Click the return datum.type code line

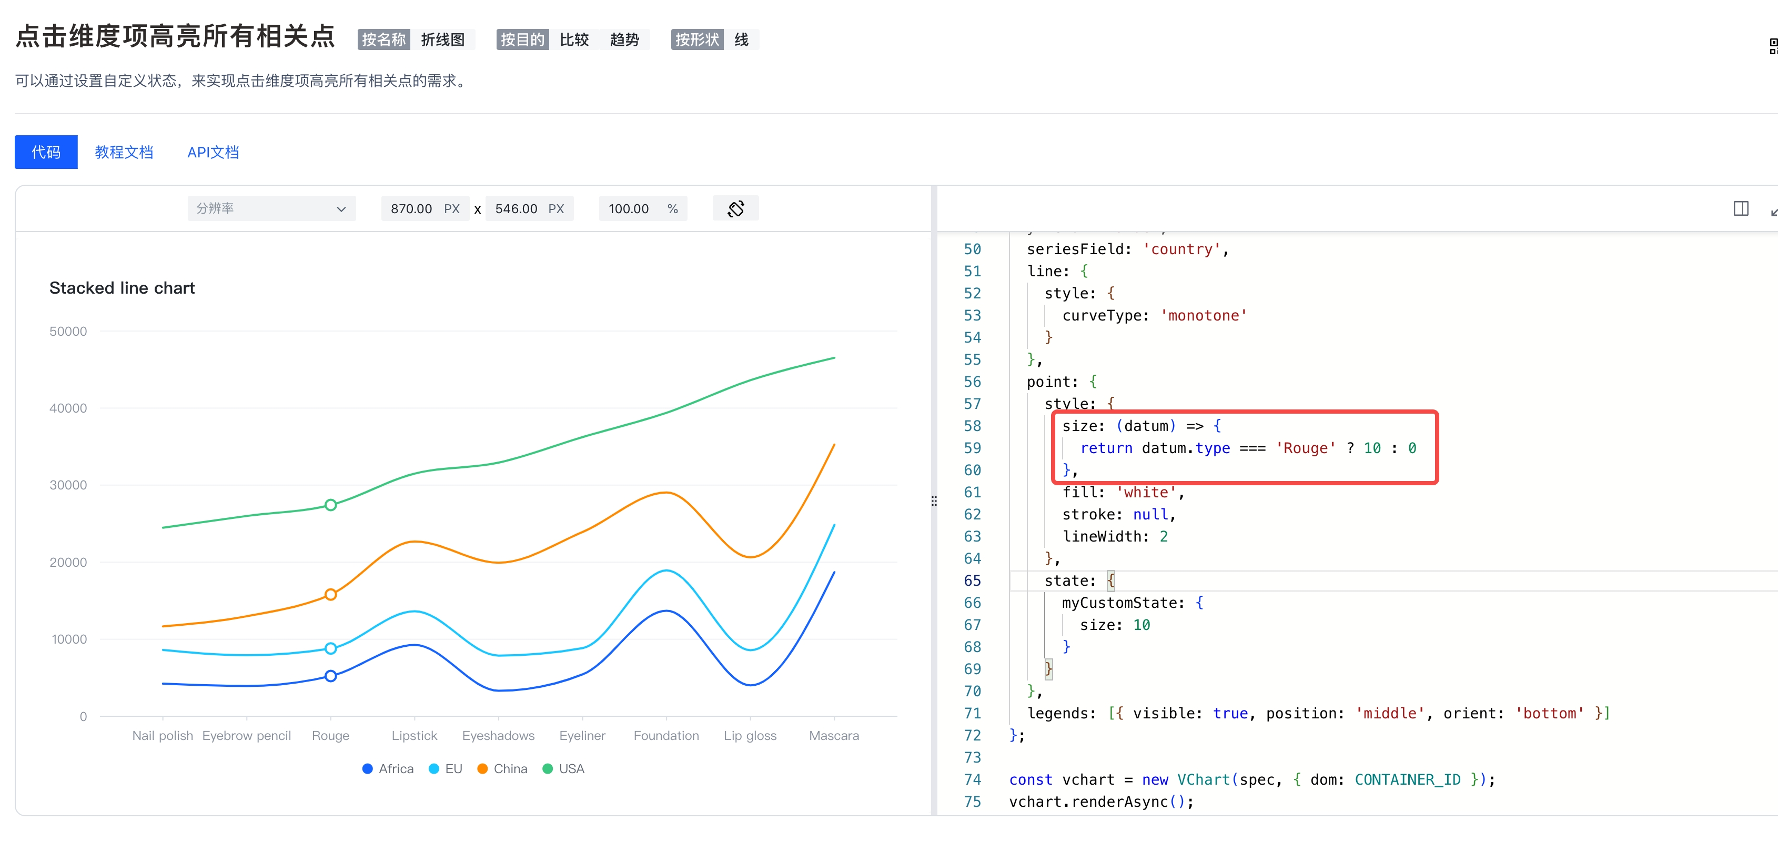point(1248,448)
